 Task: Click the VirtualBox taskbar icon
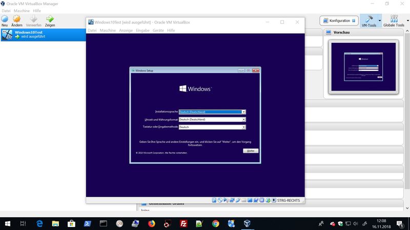(x=248, y=223)
